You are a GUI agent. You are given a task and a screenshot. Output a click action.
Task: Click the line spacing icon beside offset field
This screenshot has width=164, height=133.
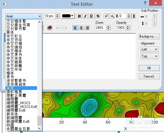click(134, 16)
